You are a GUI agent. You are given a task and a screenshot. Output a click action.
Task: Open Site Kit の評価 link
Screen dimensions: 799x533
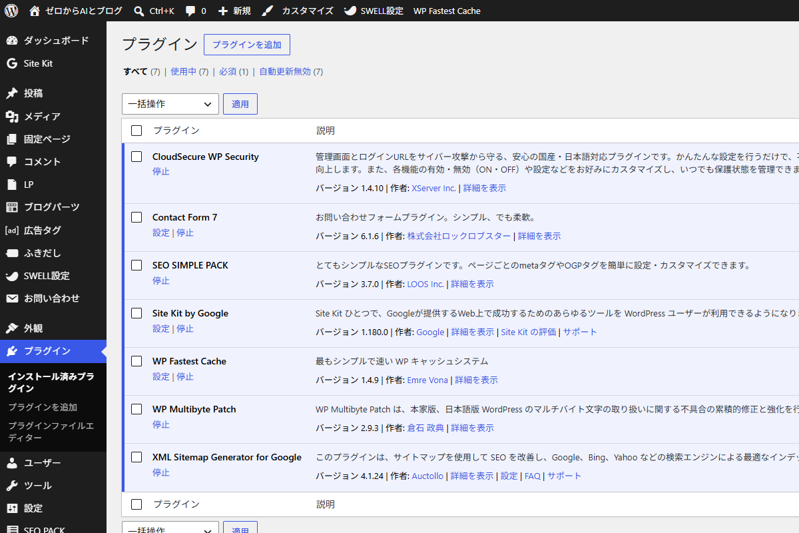coord(529,332)
